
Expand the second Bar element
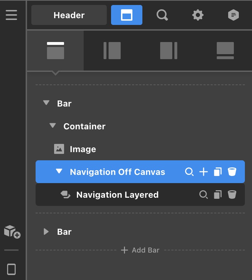[x=46, y=232]
